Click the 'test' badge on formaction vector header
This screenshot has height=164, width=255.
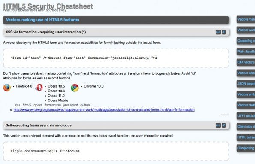click(x=218, y=32)
